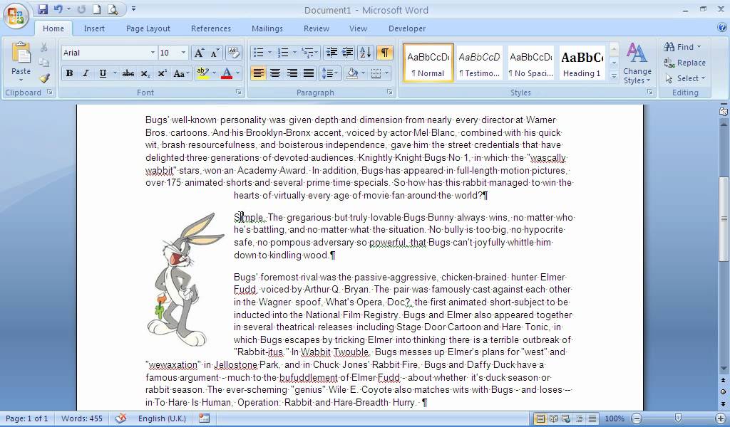730x427 pixels.
Task: Click the Print Preview quick access icon
Action: click(113, 9)
